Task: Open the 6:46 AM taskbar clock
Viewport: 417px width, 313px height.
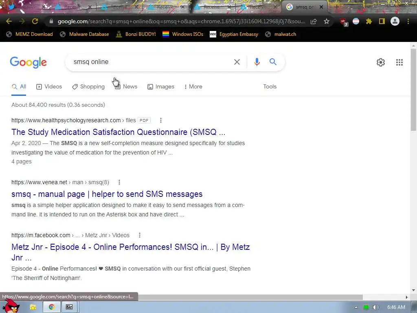Action: pos(396,307)
